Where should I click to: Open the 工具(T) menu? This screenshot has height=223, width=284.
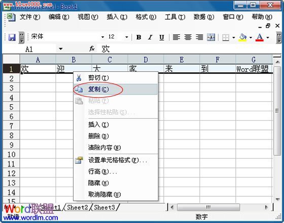pyautogui.click(x=175, y=17)
